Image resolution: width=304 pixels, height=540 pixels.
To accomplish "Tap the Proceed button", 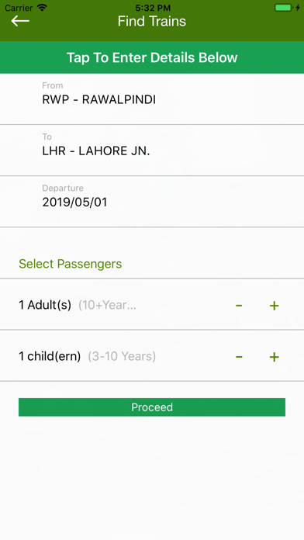I will [x=152, y=407].
